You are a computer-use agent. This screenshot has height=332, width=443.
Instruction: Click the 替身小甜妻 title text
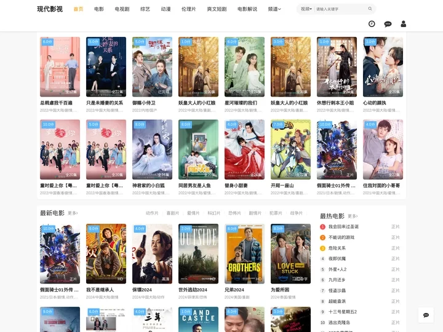click(x=236, y=186)
